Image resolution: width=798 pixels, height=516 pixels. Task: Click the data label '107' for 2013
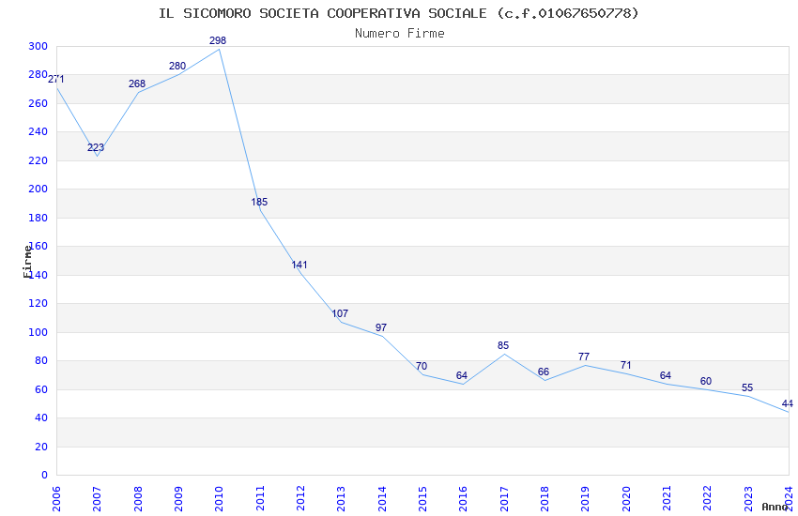tap(340, 313)
